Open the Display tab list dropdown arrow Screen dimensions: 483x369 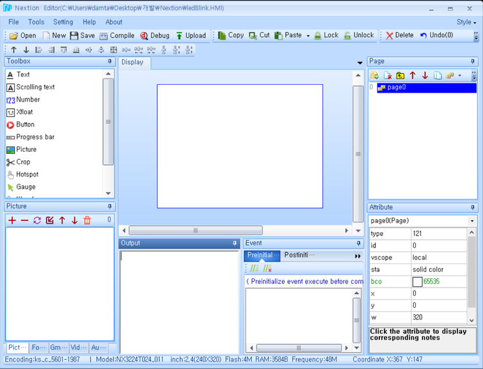click(360, 63)
